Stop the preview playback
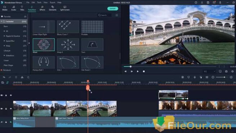This screenshot has width=236, height=133. [144, 71]
